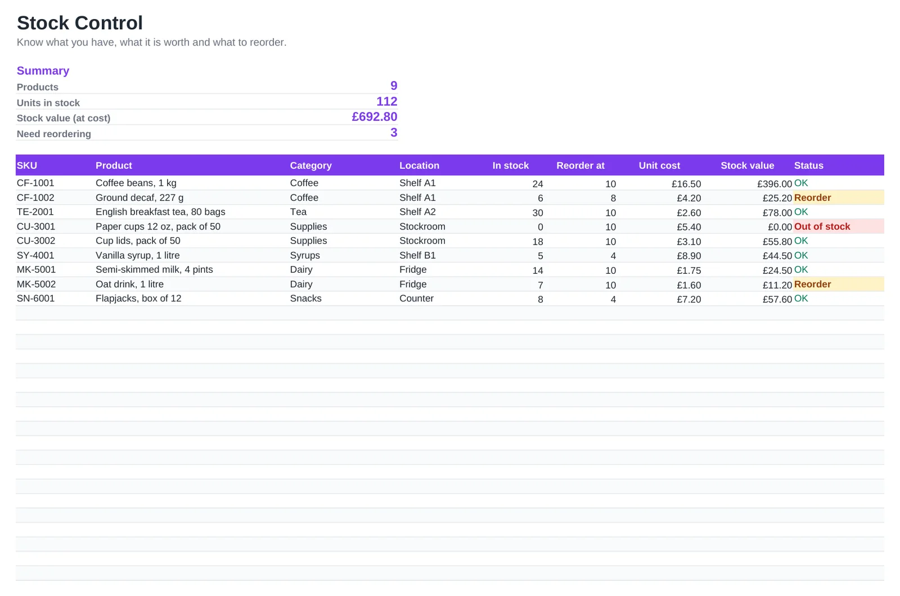Click the Category column header
The width and height of the screenshot is (900, 596).
pos(310,165)
